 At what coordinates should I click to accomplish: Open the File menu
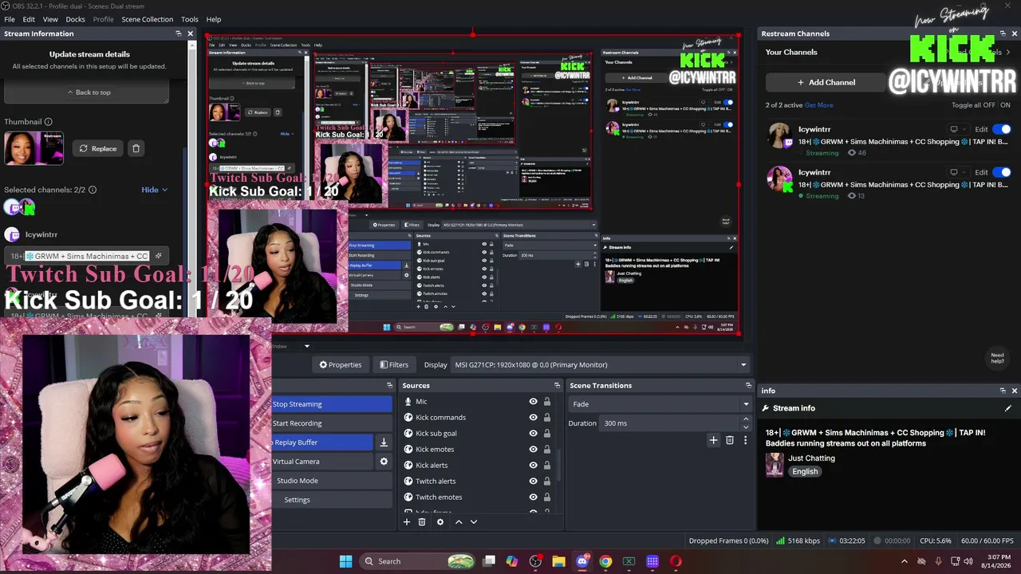(x=10, y=19)
